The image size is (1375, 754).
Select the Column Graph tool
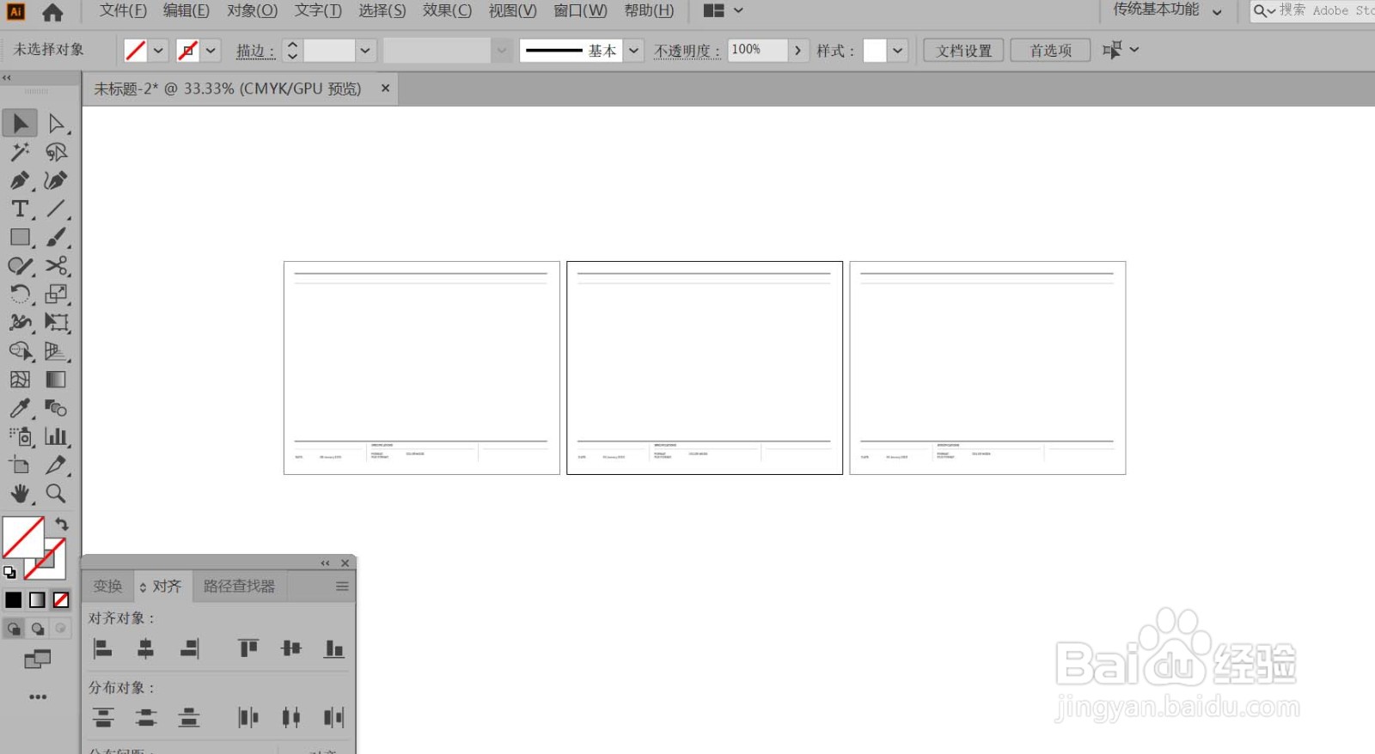(x=57, y=436)
